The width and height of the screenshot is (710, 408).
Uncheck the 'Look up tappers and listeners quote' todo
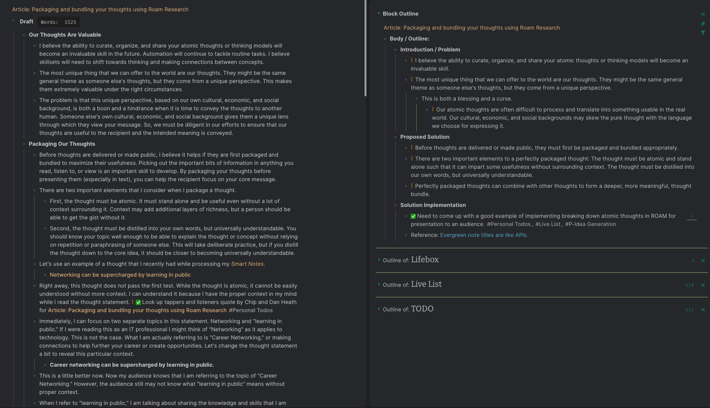(x=138, y=302)
